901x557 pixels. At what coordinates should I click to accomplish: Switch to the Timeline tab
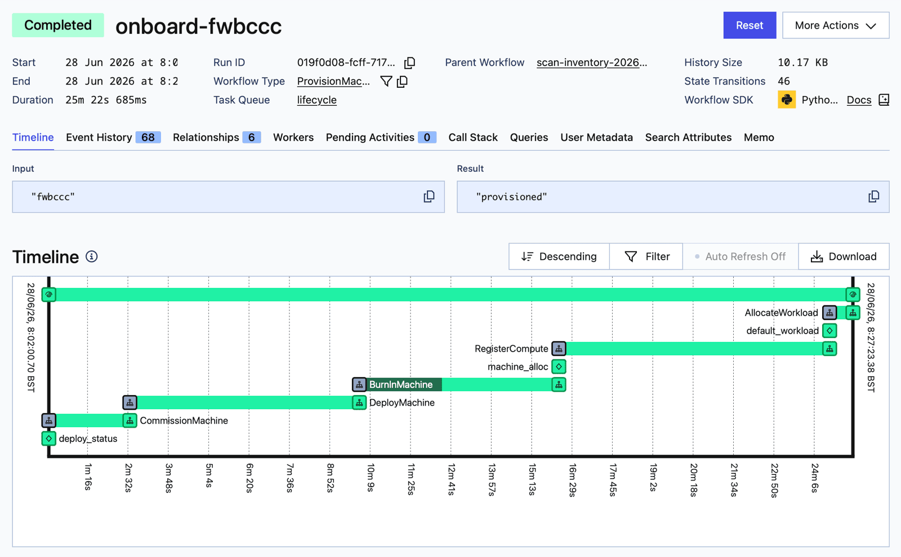coord(33,137)
